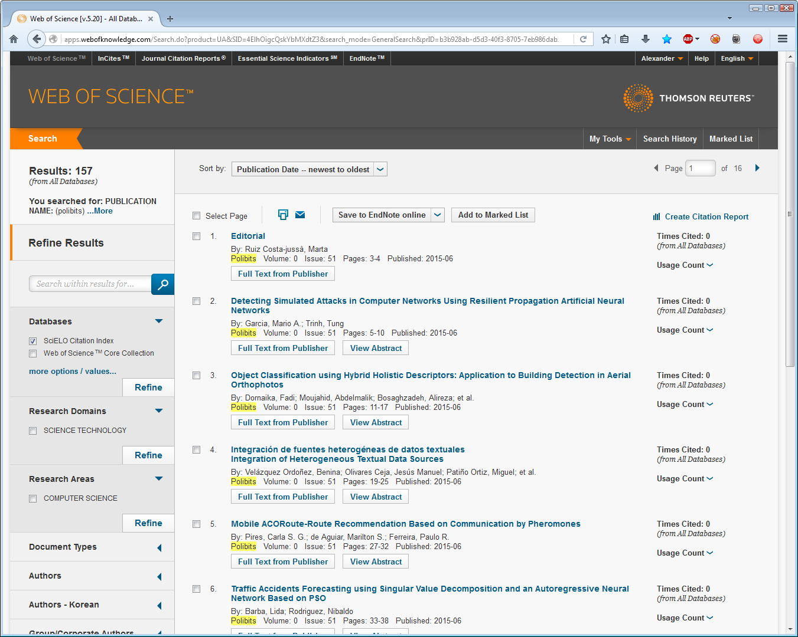Click the Thomson Reuters logo

689,98
